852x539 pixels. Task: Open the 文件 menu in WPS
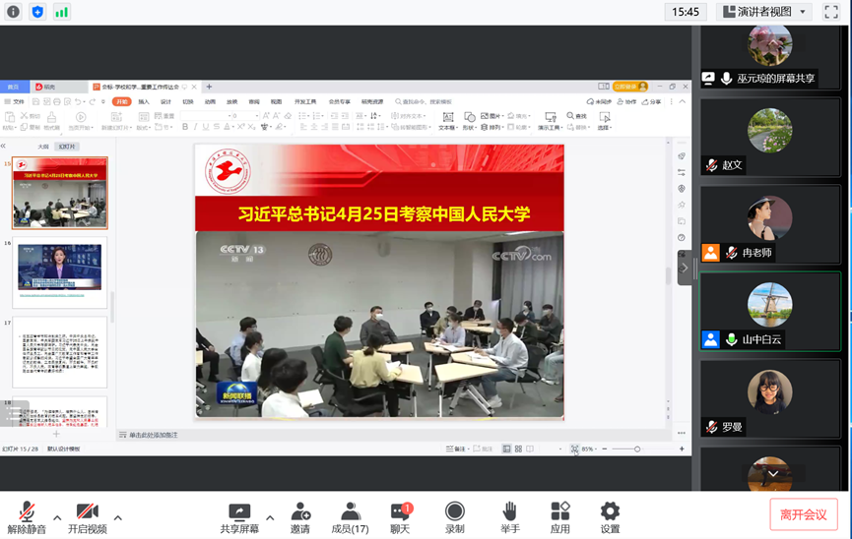pos(15,101)
